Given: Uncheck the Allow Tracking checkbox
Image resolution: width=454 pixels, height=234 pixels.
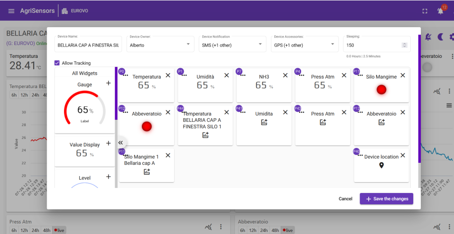Looking at the screenshot, I should (x=58, y=63).
